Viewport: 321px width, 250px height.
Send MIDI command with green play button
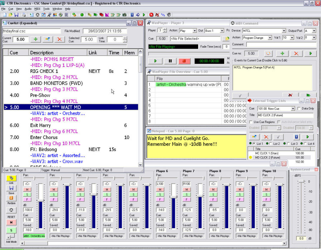click(x=310, y=54)
